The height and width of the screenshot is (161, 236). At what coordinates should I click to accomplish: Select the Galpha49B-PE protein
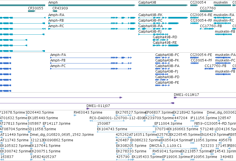(163, 86)
